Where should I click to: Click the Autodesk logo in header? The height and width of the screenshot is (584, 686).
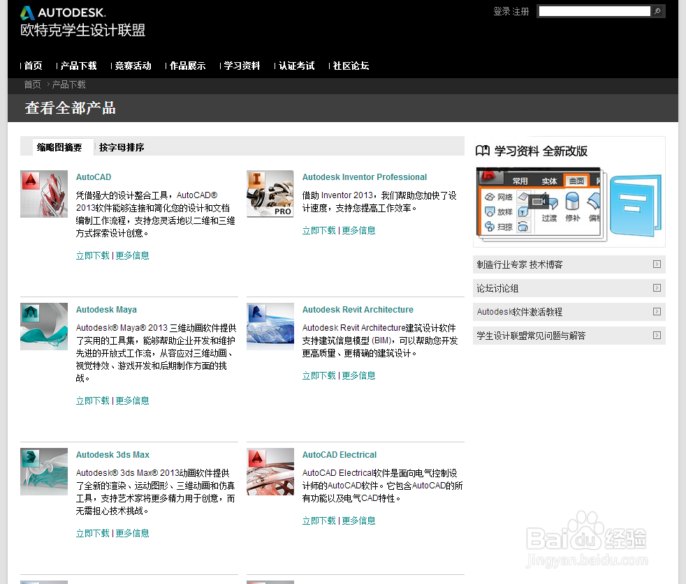coord(63,13)
